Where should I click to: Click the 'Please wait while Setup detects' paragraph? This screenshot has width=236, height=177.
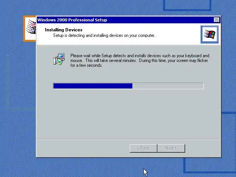[x=140, y=60]
